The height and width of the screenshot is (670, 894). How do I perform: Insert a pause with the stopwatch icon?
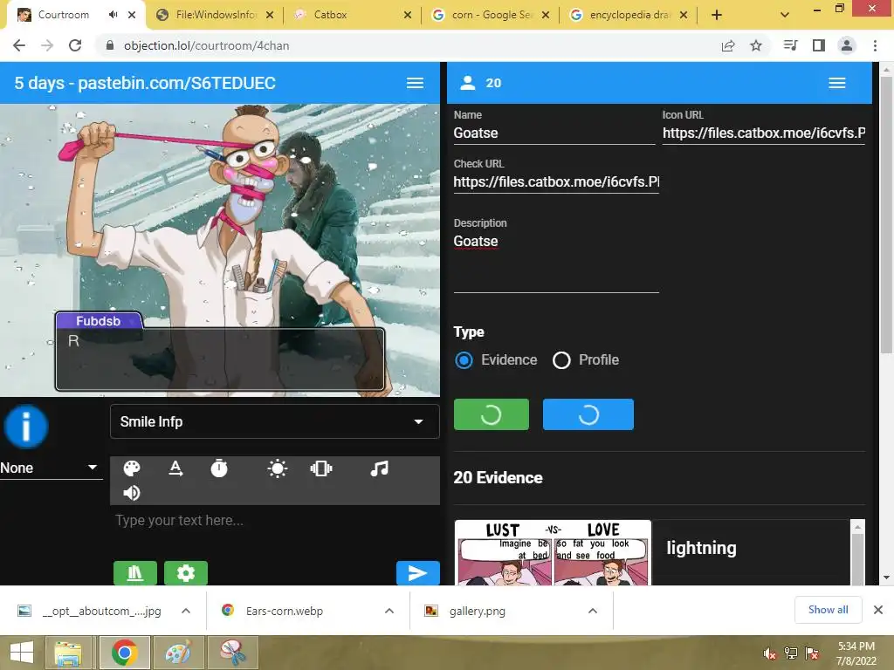pos(219,468)
